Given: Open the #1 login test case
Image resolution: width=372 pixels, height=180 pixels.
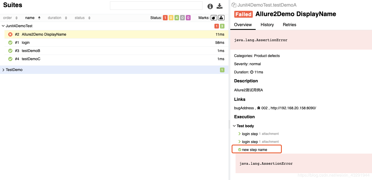Looking at the screenshot, I should pyautogui.click(x=116, y=42).
